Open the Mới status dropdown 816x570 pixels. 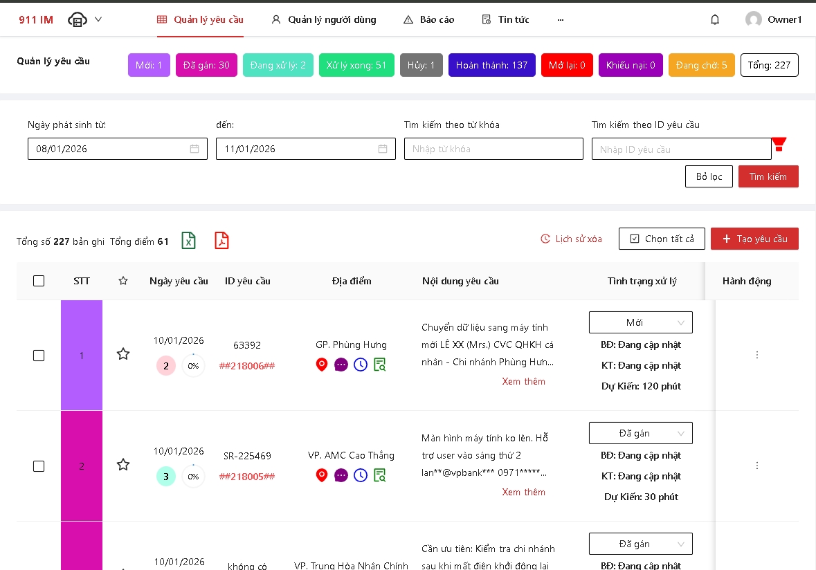click(x=641, y=322)
